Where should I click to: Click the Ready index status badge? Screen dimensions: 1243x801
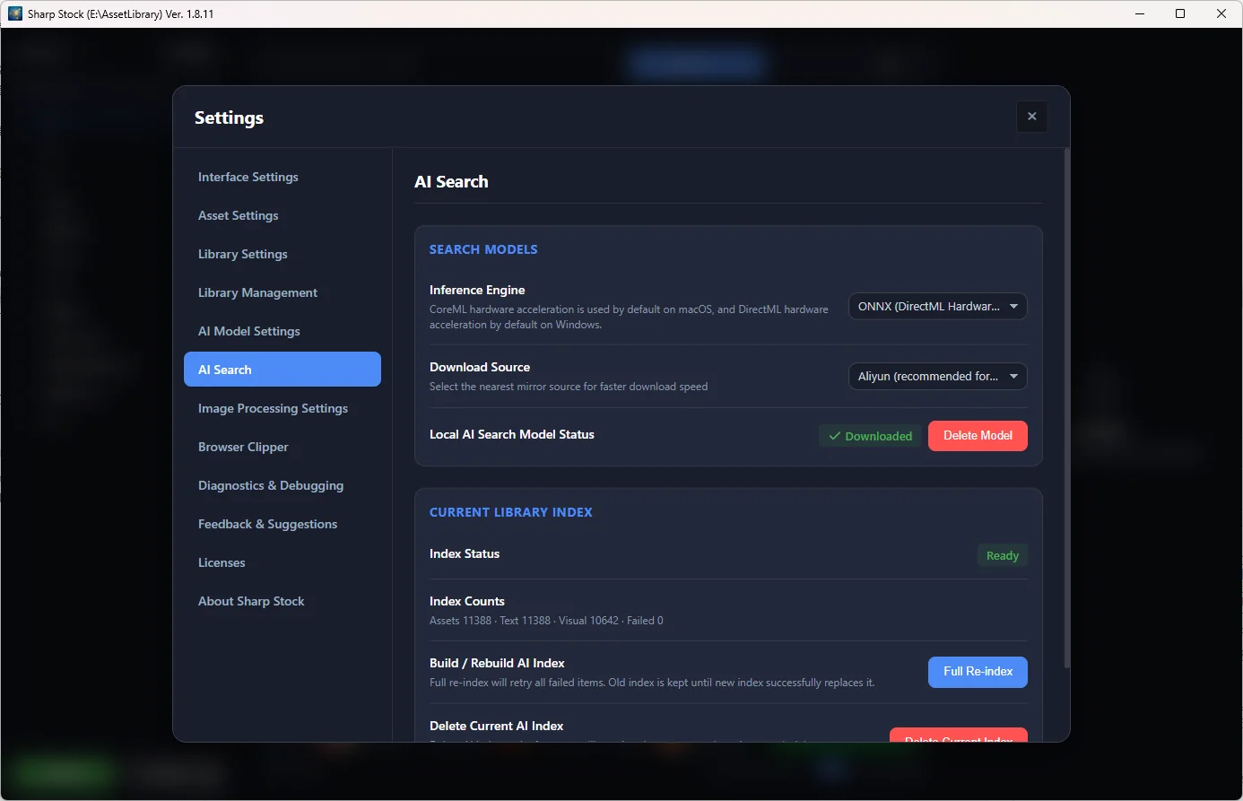(1003, 556)
